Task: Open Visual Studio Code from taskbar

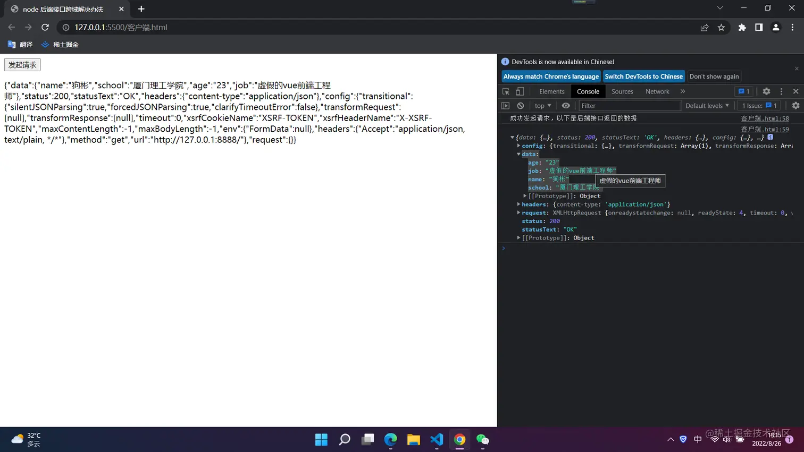Action: tap(437, 439)
